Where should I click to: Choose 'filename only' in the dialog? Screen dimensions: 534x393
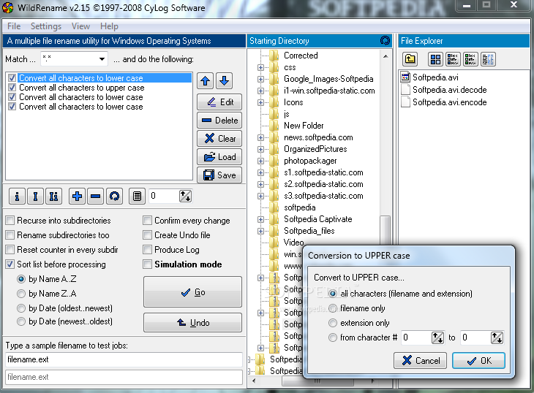(333, 308)
